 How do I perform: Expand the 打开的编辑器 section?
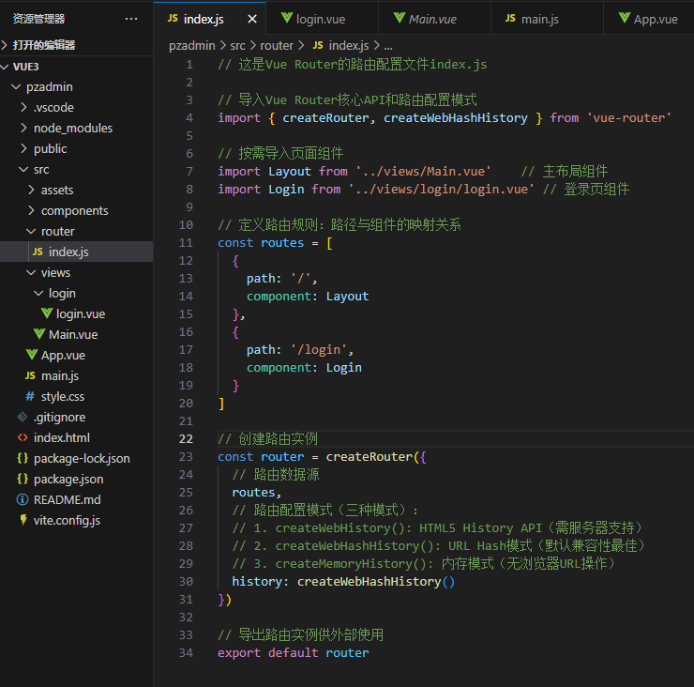click(76, 45)
